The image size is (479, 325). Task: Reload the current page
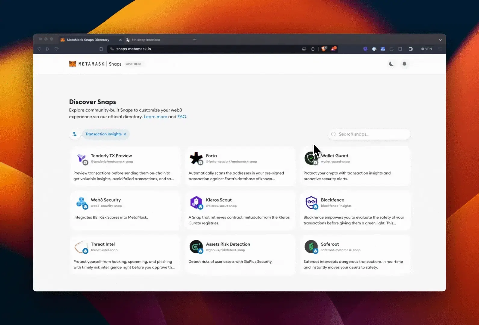[57, 49]
